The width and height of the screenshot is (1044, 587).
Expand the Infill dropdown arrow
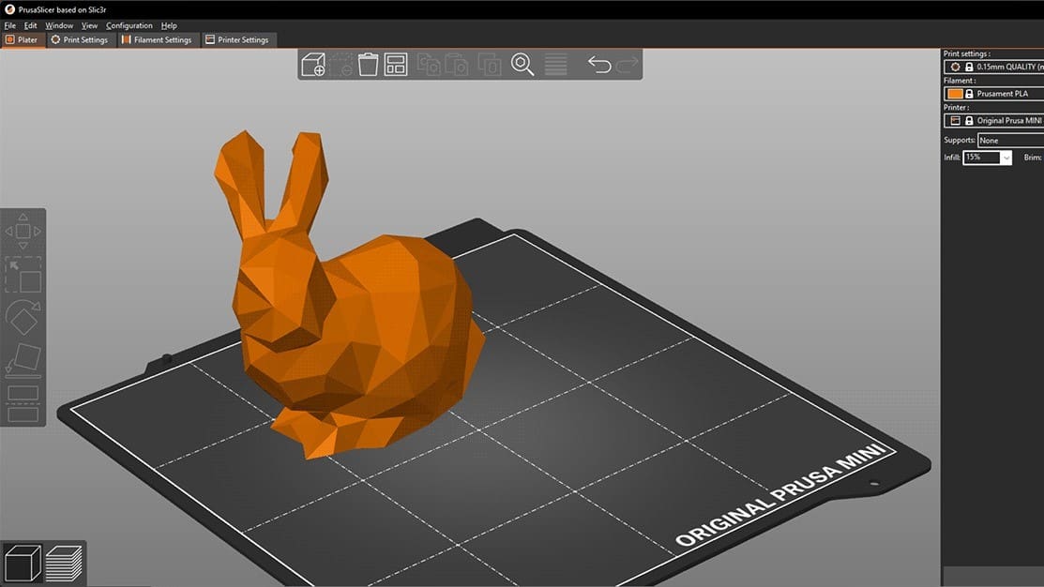(x=1006, y=158)
